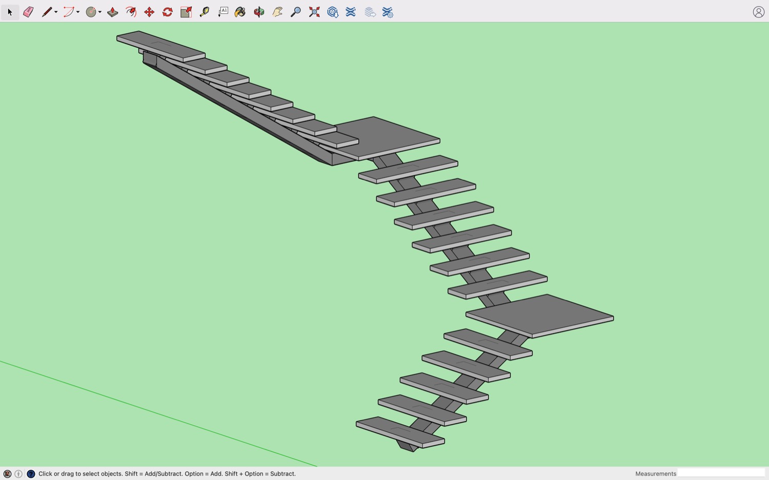Select the Rotate tool
The image size is (769, 480).
[x=168, y=12]
